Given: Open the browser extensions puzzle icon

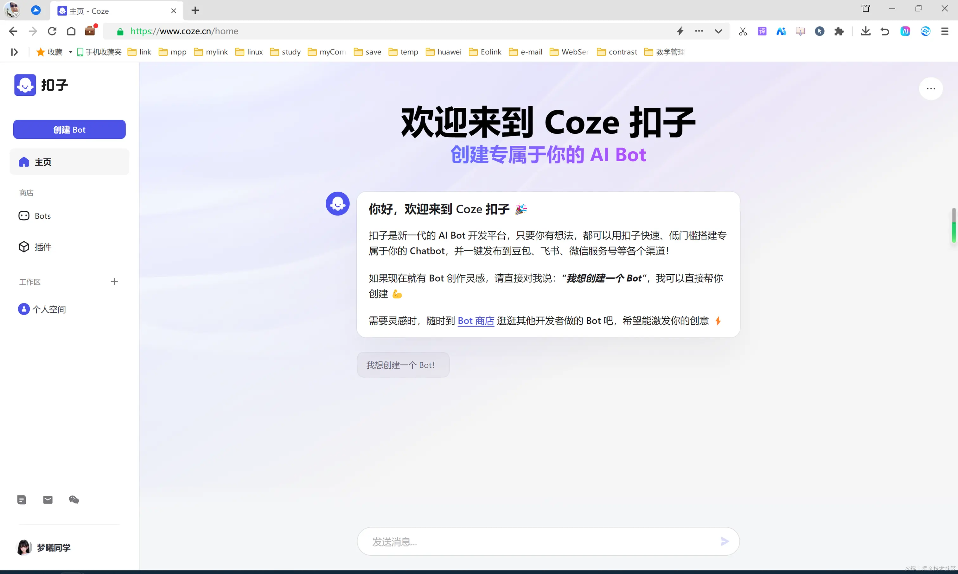Looking at the screenshot, I should (839, 31).
